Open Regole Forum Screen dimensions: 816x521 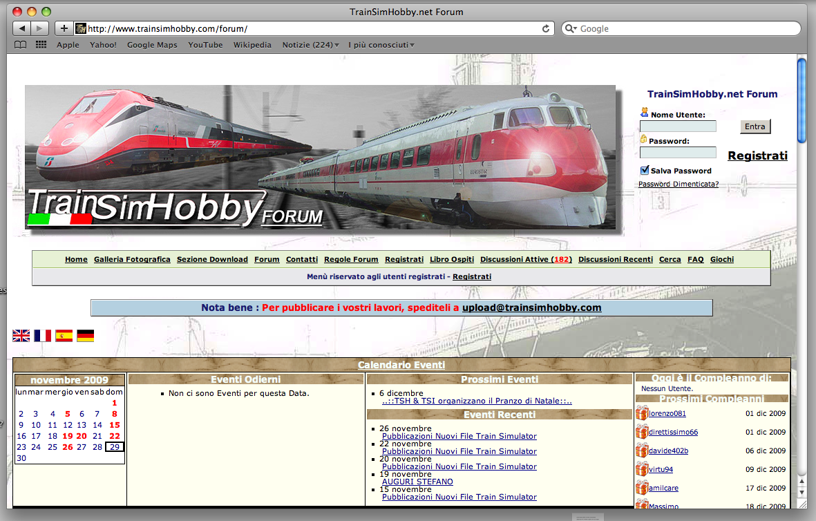[x=351, y=259]
